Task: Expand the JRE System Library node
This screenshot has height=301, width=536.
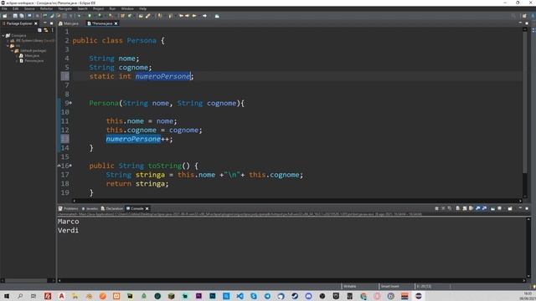Action: [x=8, y=41]
